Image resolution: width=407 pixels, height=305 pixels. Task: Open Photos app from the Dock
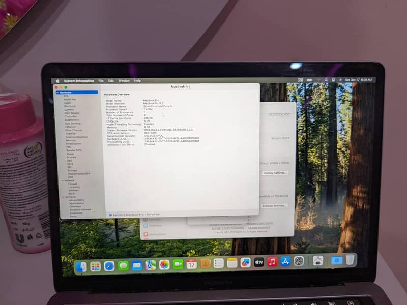point(164,265)
